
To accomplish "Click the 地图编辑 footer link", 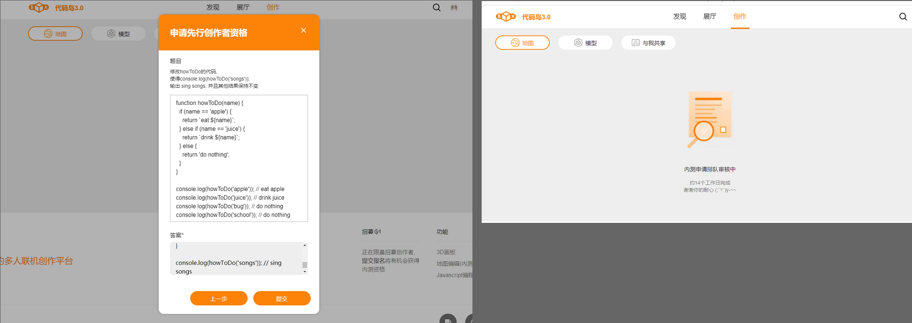I will click(454, 263).
